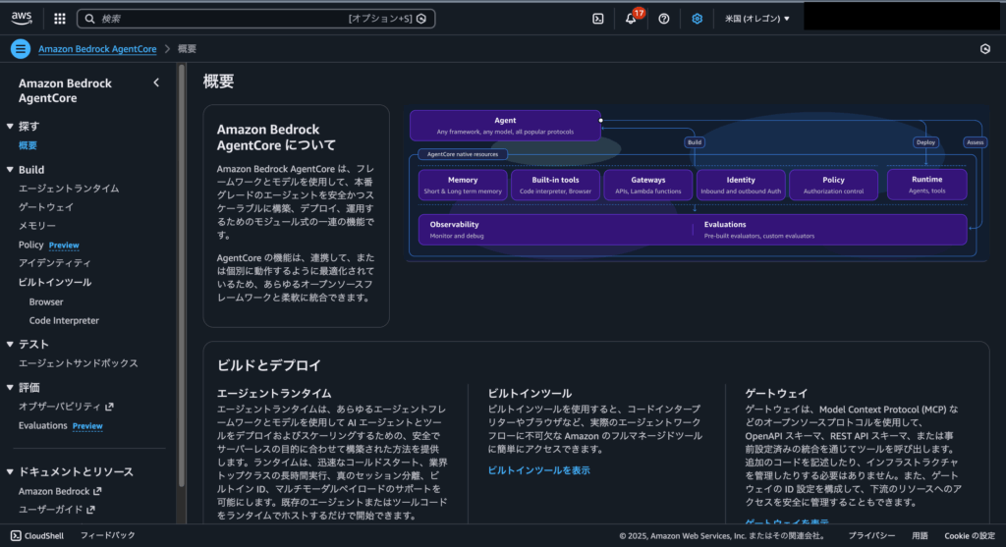
Task: Open the help question mark icon
Action: pos(664,18)
